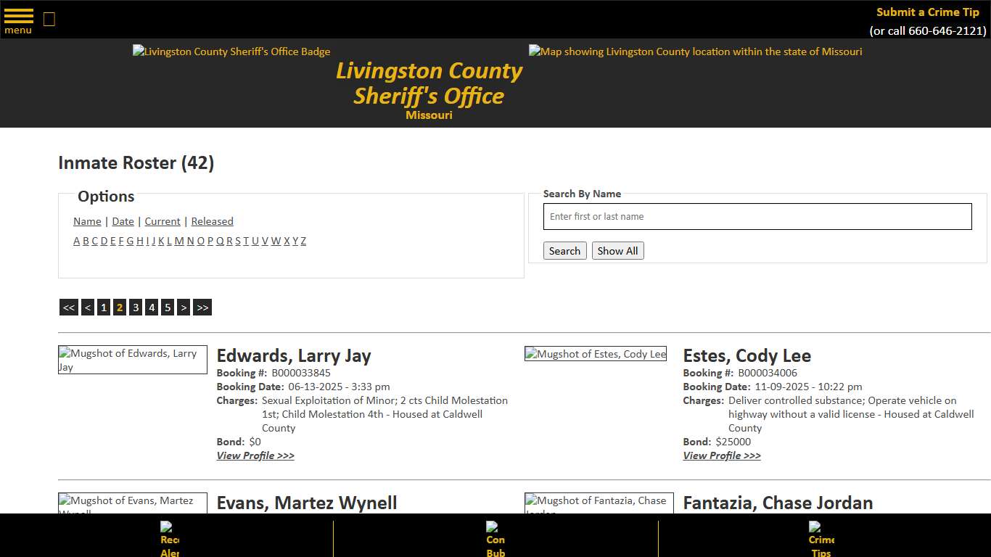Click the square icon beside menu
Image resolution: width=991 pixels, height=557 pixels.
[49, 19]
